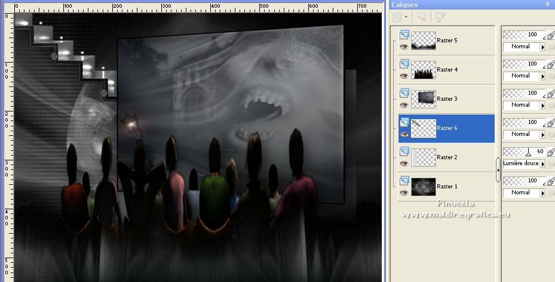The width and height of the screenshot is (555, 282).
Task: Click the Calques palette title bar
Action: [x=472, y=4]
